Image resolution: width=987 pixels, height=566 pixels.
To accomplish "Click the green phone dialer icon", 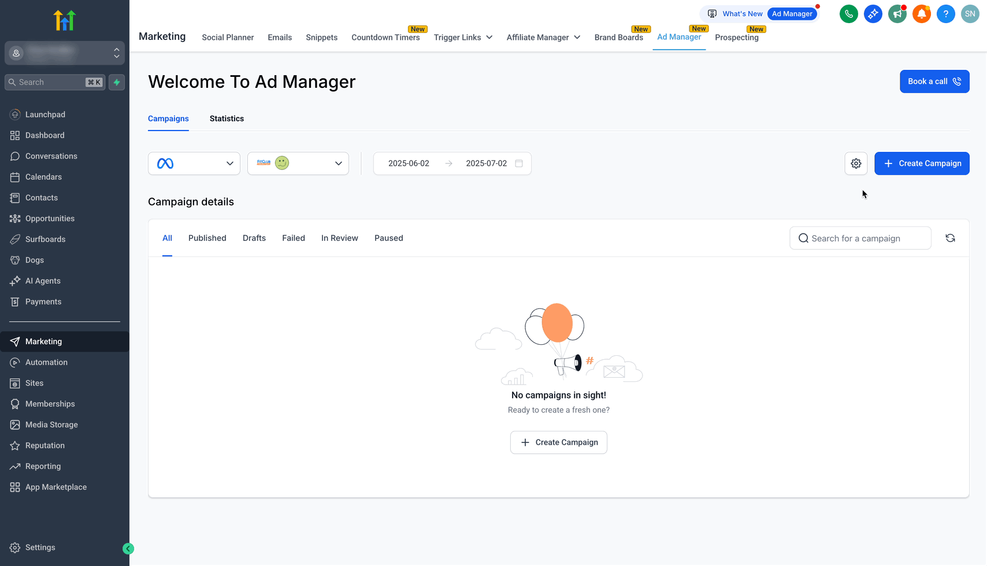I will (x=848, y=14).
